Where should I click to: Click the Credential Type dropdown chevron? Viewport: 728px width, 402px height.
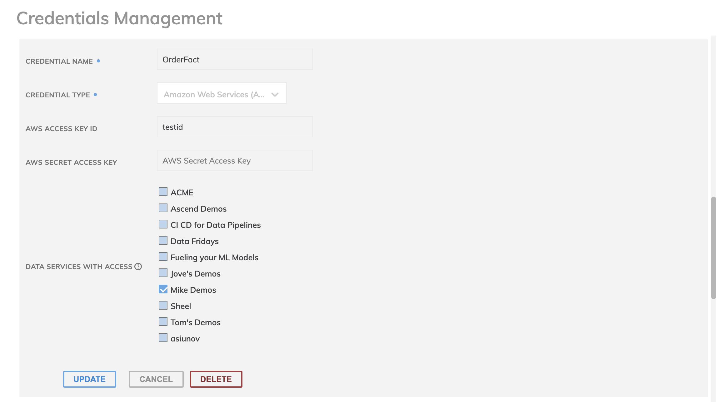275,94
